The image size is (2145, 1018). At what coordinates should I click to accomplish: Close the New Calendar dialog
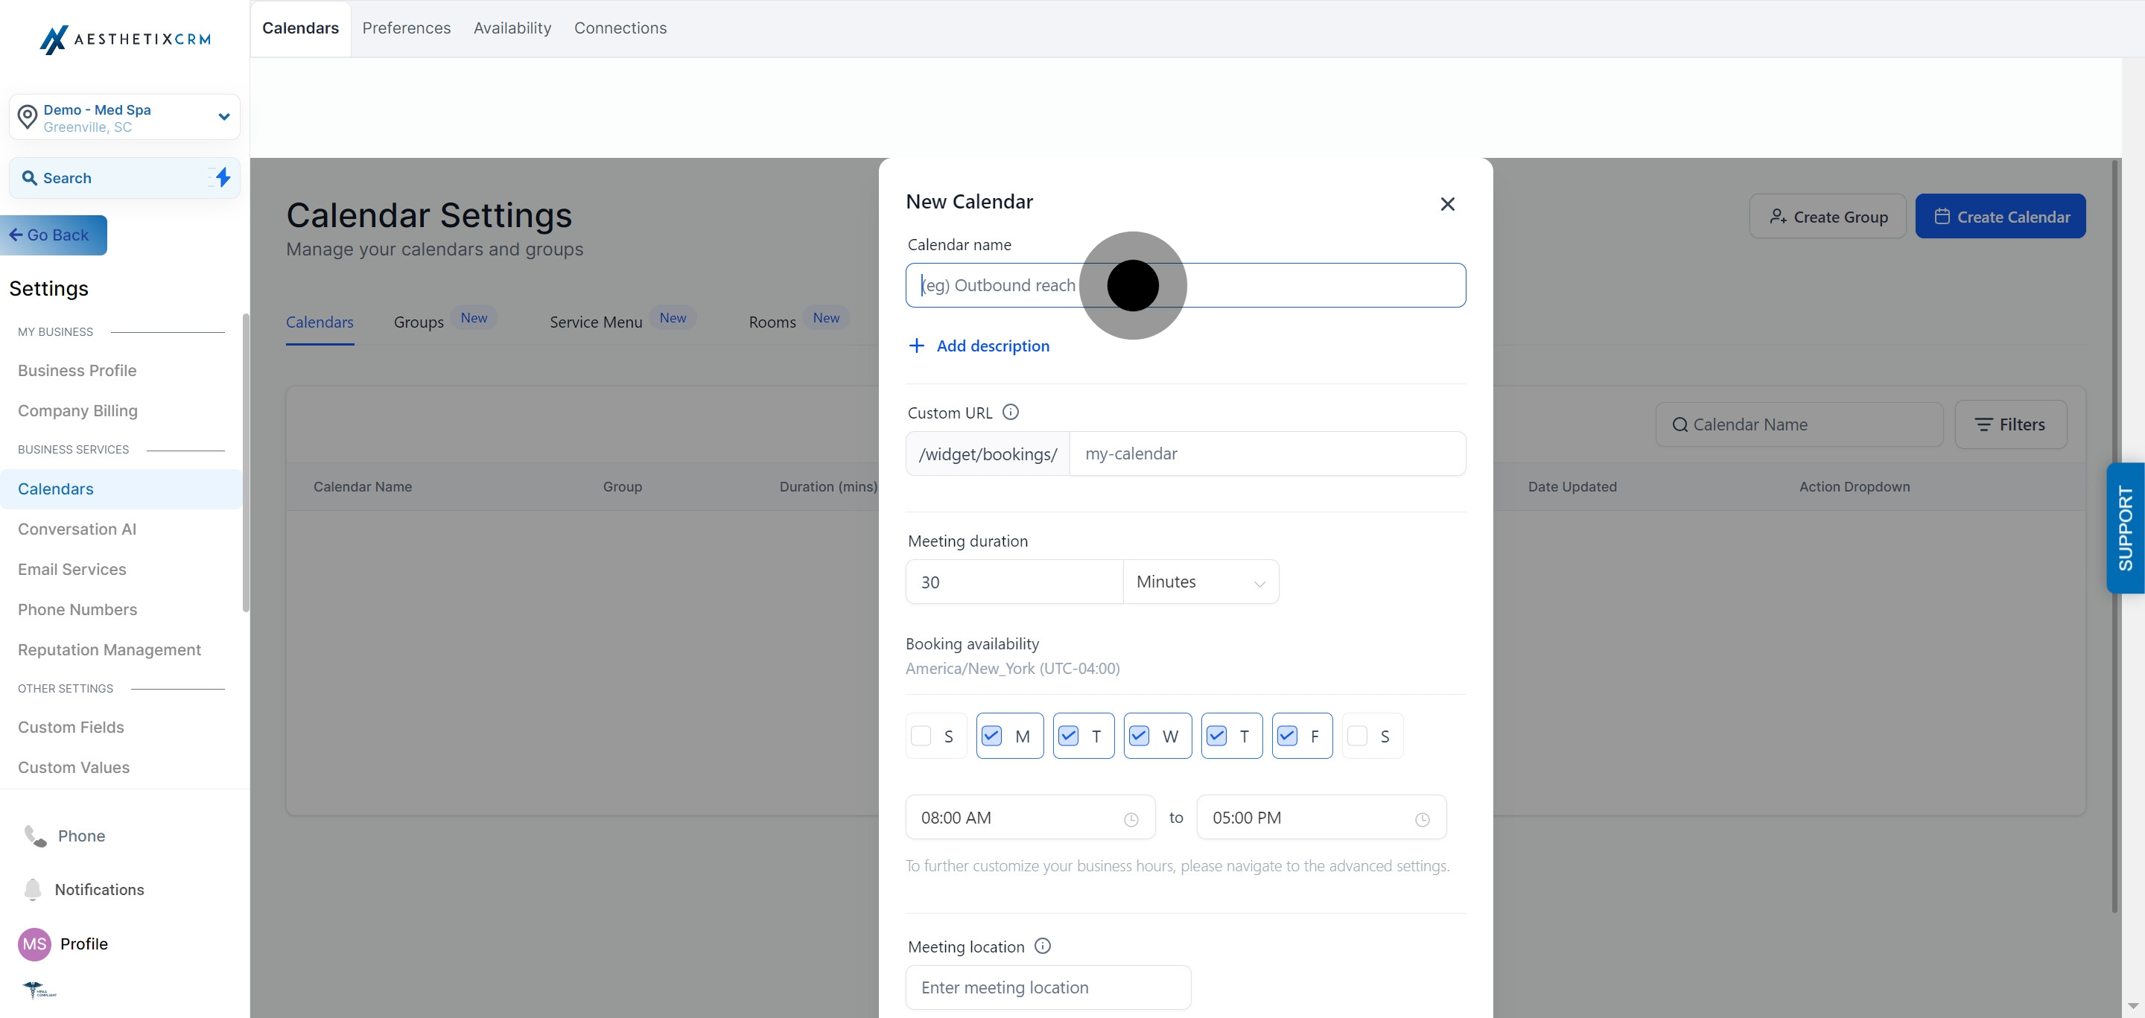(x=1447, y=204)
